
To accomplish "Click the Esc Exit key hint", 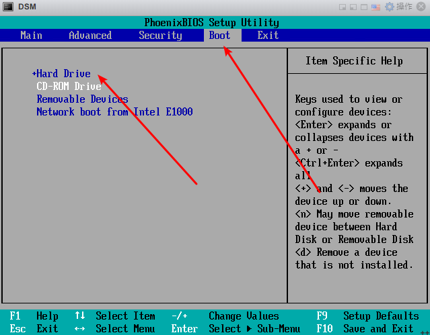I will pyautogui.click(x=34, y=328).
